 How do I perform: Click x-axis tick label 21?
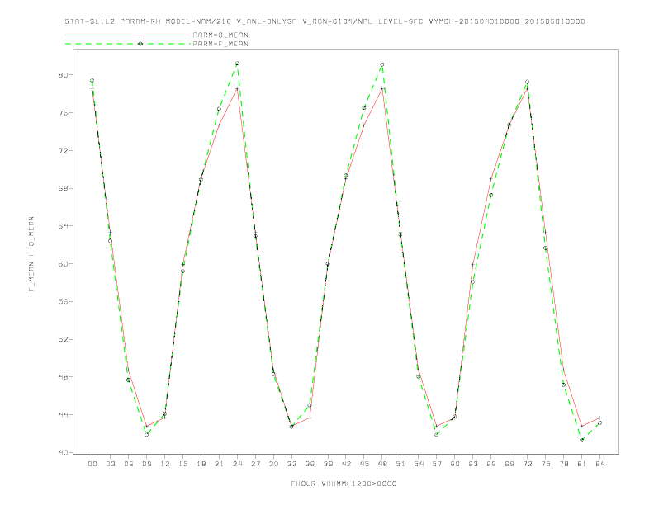219,464
